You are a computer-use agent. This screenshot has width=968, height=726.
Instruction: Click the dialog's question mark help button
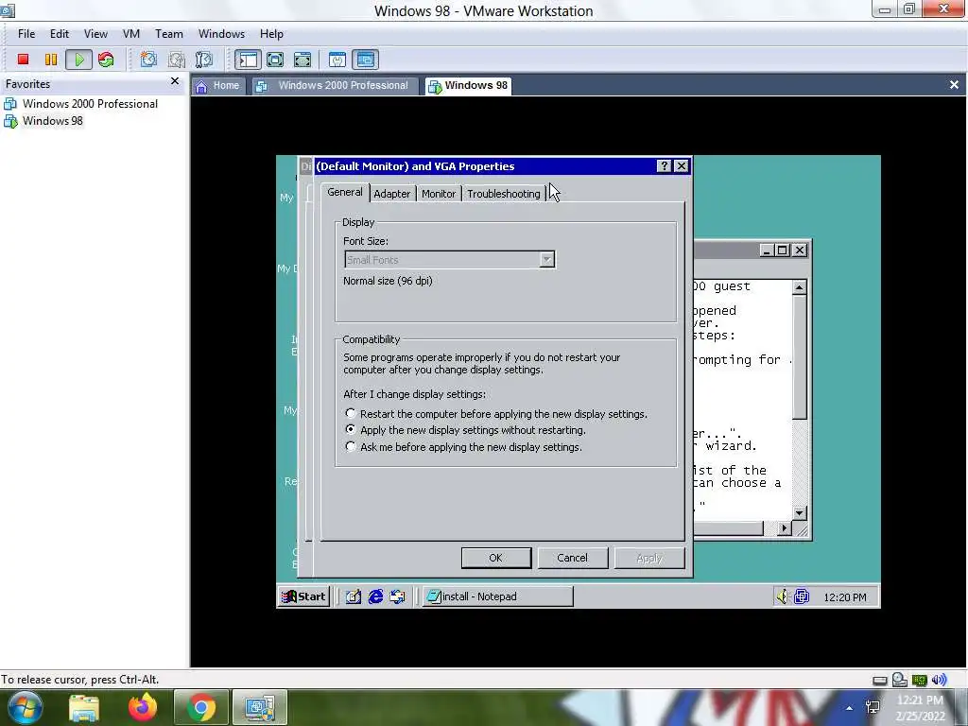click(x=664, y=166)
